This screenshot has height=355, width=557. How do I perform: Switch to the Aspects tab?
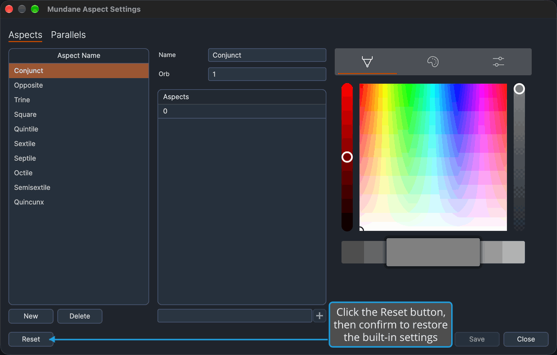point(25,35)
